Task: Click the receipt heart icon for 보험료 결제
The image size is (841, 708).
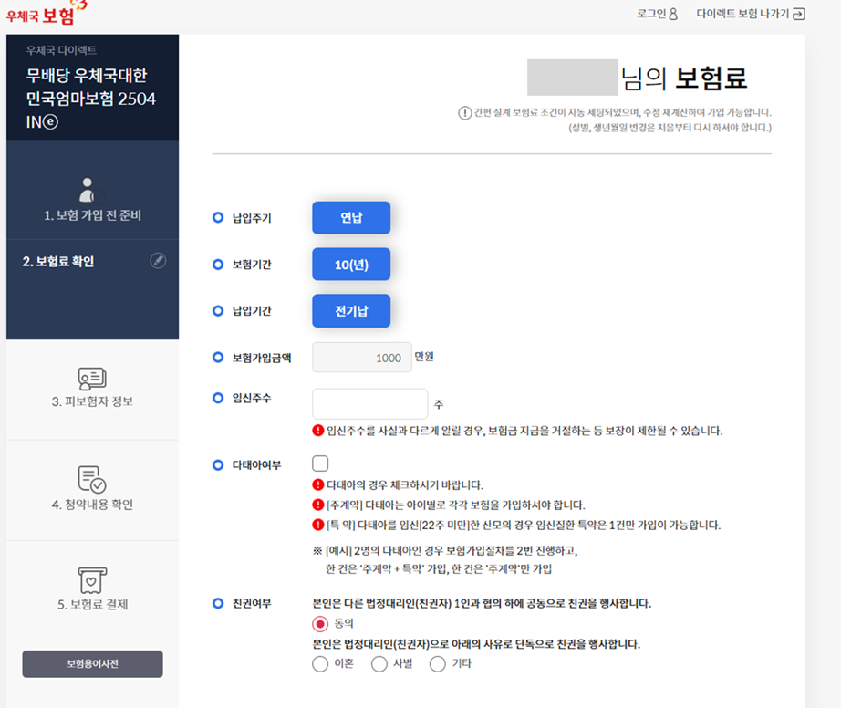Action: [x=92, y=579]
